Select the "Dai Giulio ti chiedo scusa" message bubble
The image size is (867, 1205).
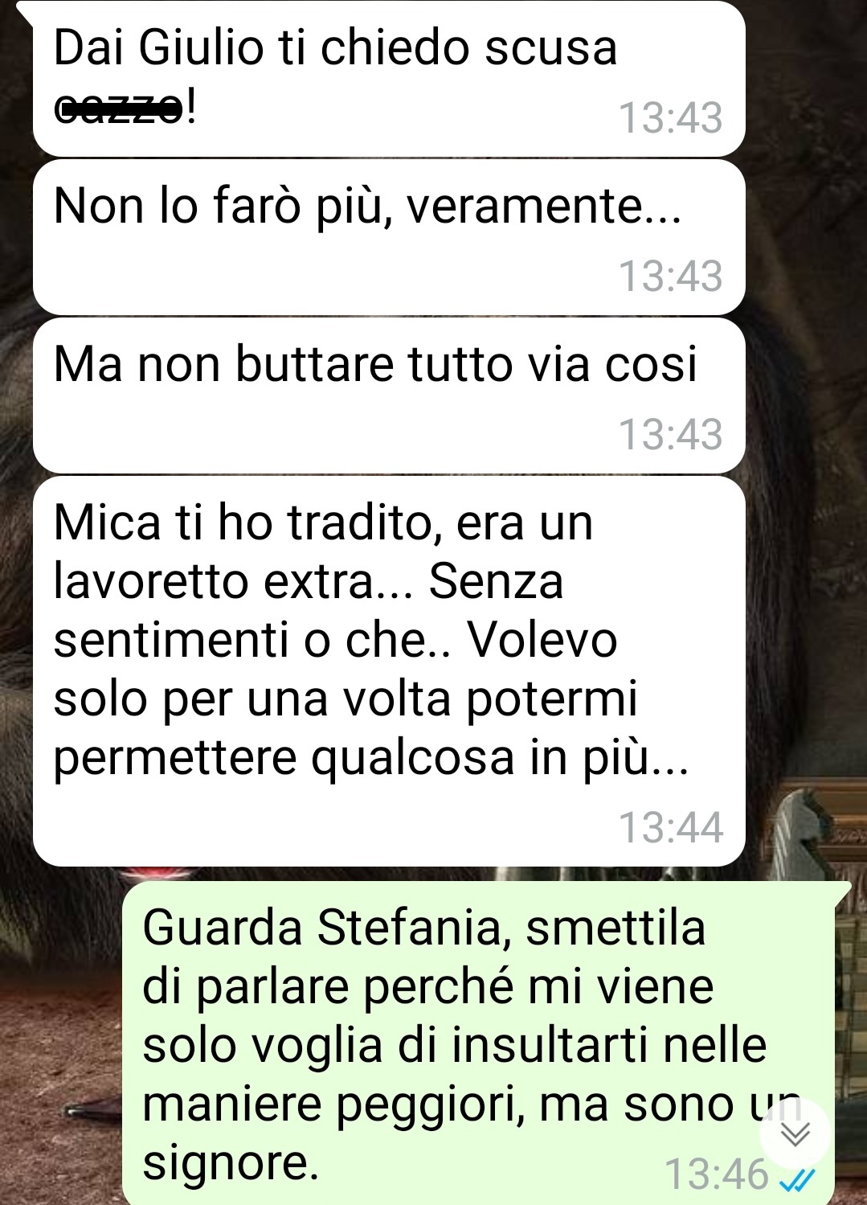click(389, 79)
